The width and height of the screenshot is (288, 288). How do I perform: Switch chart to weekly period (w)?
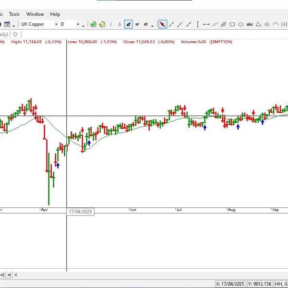tap(137, 24)
